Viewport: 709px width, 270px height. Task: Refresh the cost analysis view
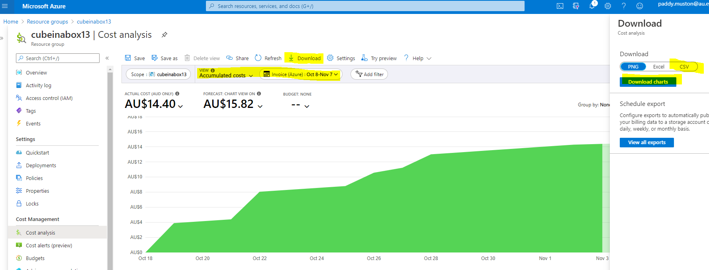[268, 58]
